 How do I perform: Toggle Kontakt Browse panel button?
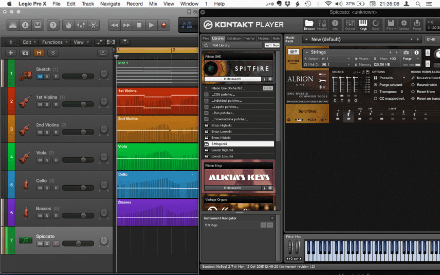[309, 25]
